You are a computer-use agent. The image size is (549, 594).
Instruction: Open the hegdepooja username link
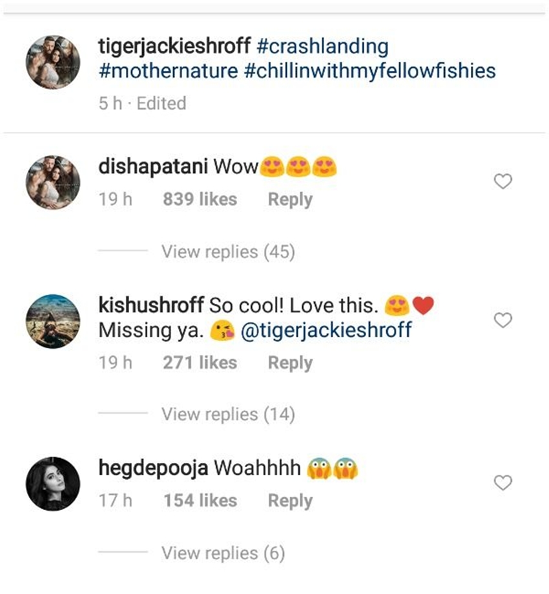(x=153, y=468)
